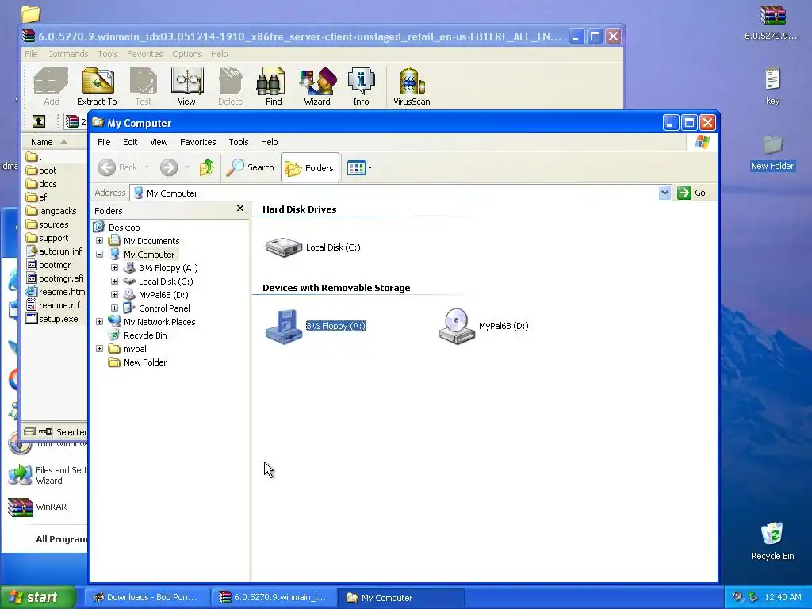
Task: Select Recycle Bin in folder tree
Action: [145, 335]
